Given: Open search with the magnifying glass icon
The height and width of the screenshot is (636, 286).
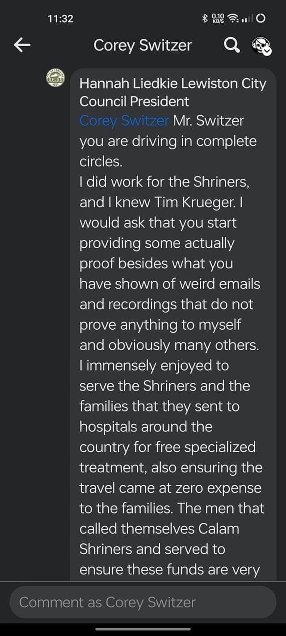Looking at the screenshot, I should click(231, 45).
